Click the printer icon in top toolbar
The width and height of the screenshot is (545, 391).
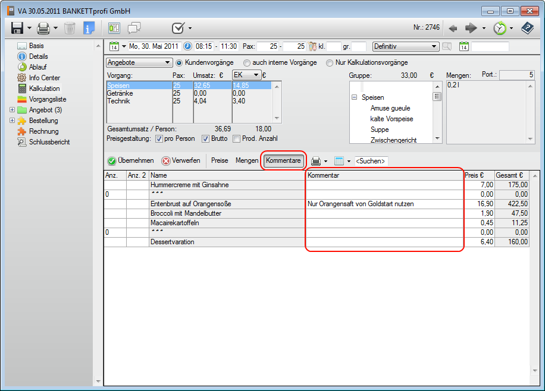click(43, 28)
